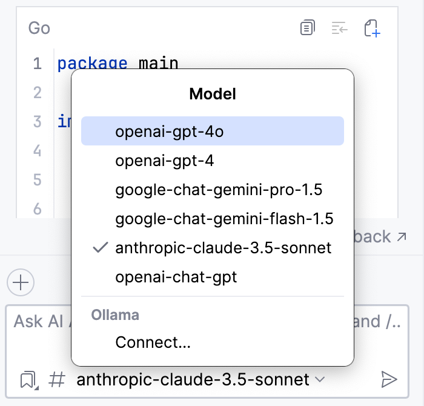The width and height of the screenshot is (424, 406).
Task: Click line number 1 in code gutter
Action: 37,63
